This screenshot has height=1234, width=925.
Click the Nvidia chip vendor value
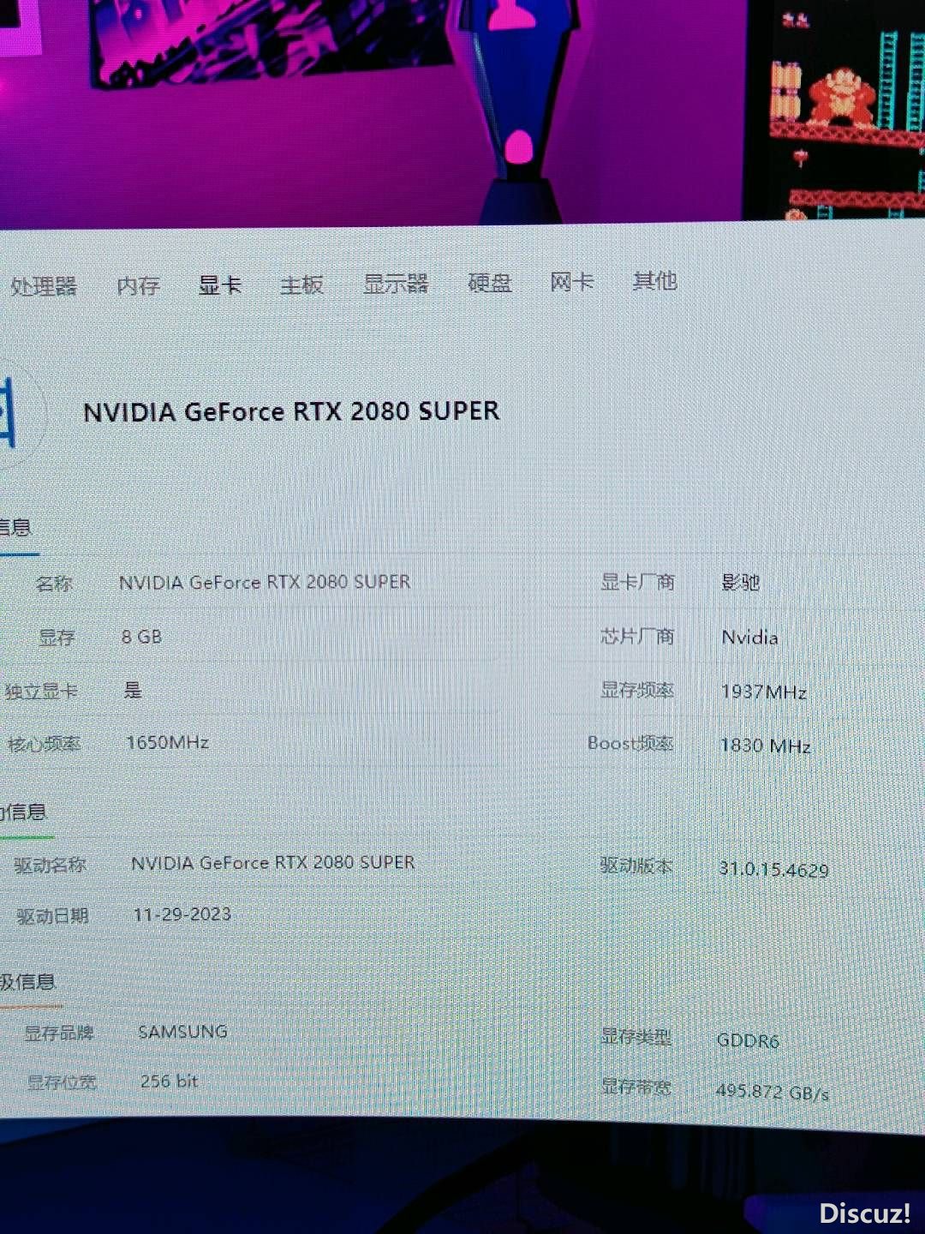(750, 638)
